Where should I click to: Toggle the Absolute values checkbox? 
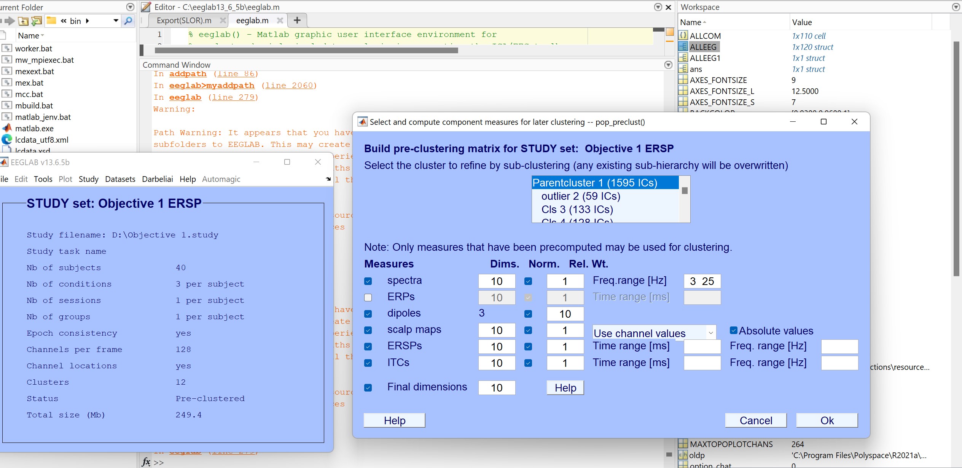tap(734, 330)
